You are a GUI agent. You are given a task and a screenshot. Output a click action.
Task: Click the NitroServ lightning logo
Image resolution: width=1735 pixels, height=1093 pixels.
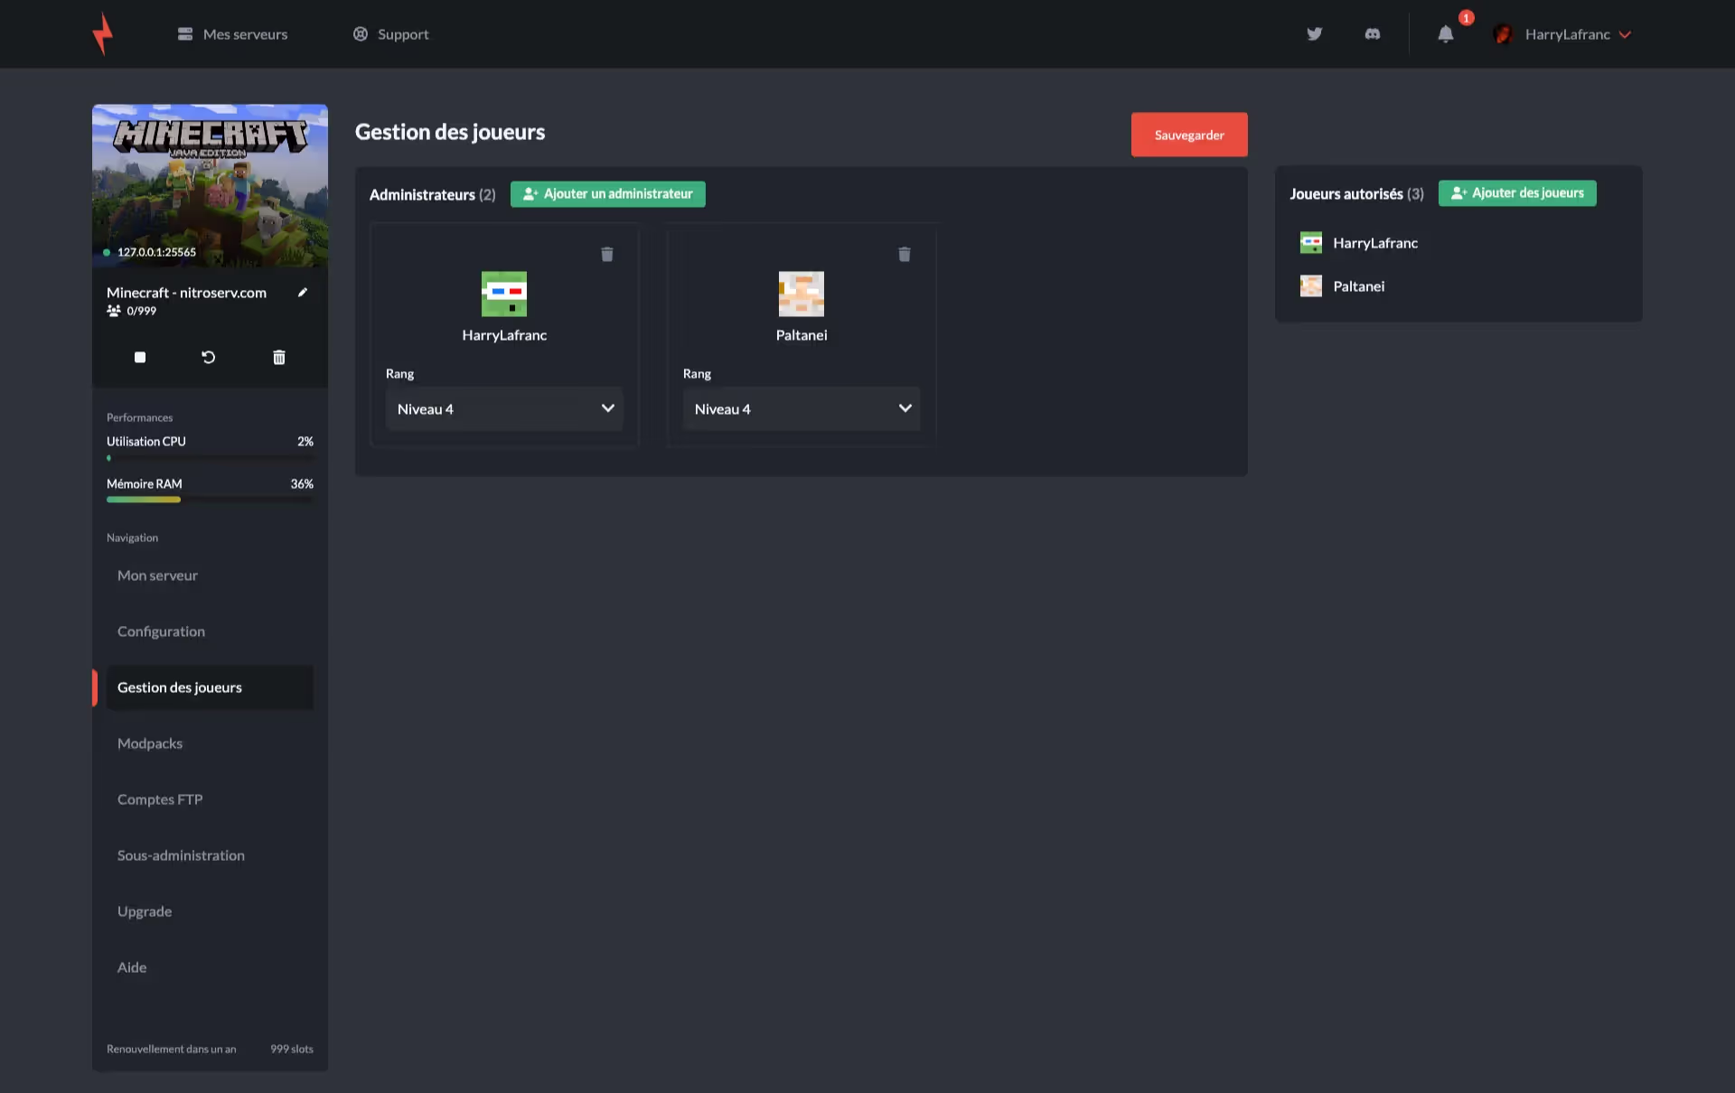click(103, 33)
